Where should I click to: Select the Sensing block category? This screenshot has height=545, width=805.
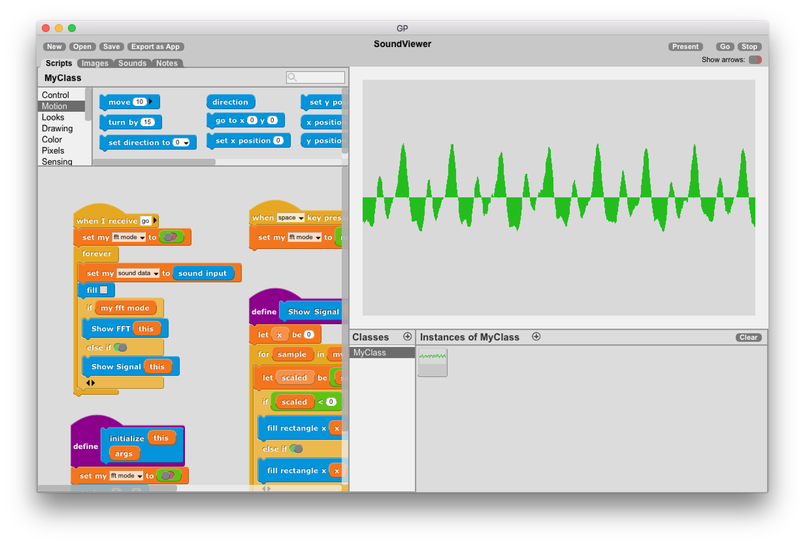coord(61,161)
